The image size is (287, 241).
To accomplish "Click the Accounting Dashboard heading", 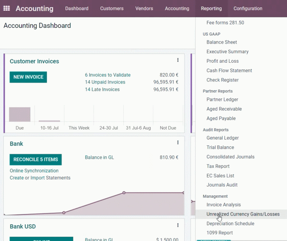I will (37, 25).
